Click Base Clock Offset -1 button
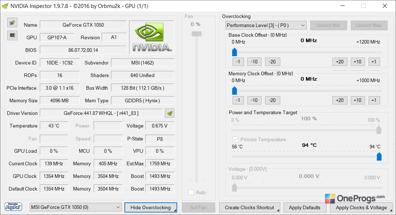Image resolution: width=396 pixels, height=215 pixels. tap(238, 62)
